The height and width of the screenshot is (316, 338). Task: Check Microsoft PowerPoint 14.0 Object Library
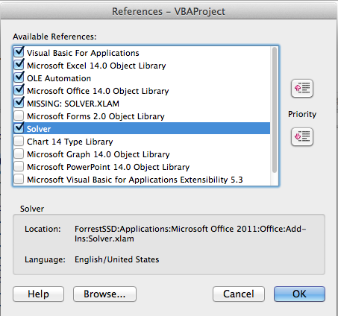coord(19,167)
